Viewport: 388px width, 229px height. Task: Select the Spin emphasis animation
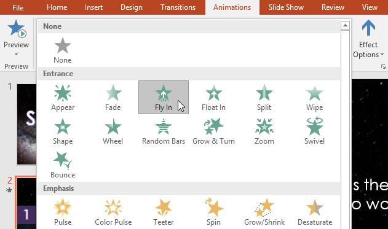tap(213, 212)
